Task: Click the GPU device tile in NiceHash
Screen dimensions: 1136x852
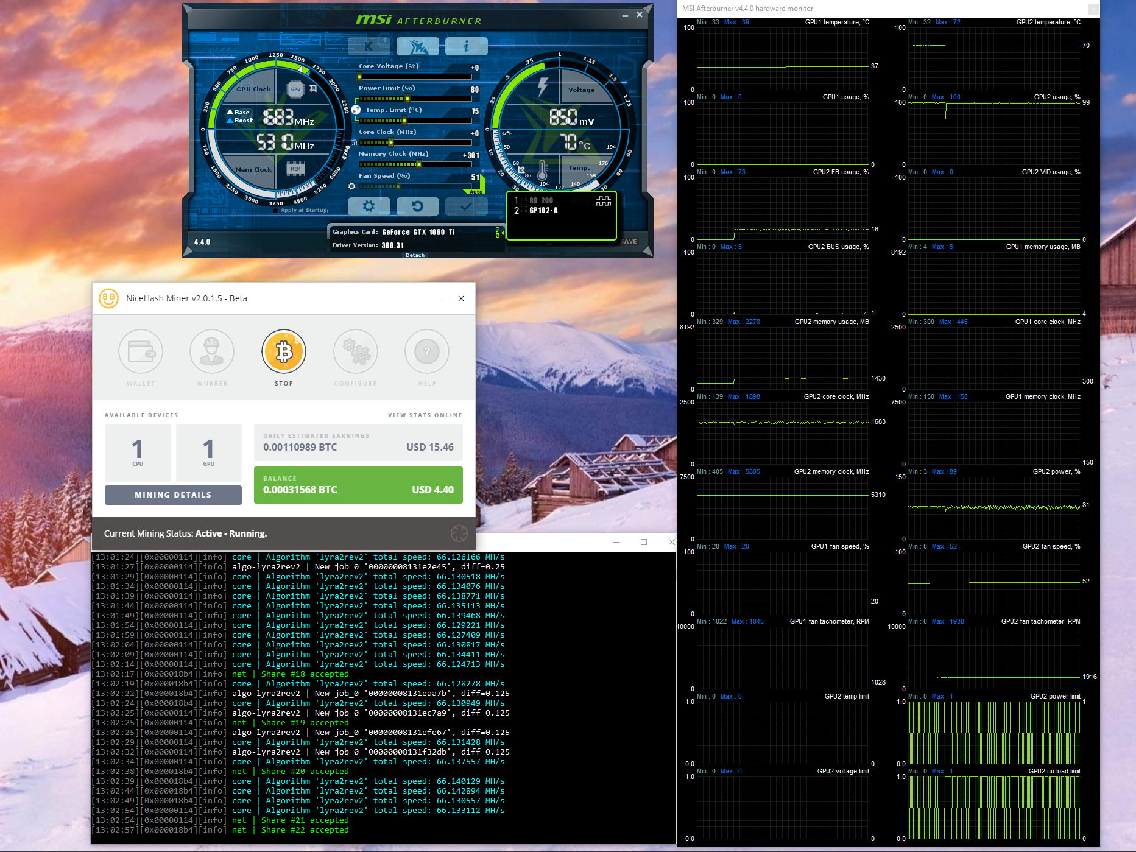Action: coord(209,452)
